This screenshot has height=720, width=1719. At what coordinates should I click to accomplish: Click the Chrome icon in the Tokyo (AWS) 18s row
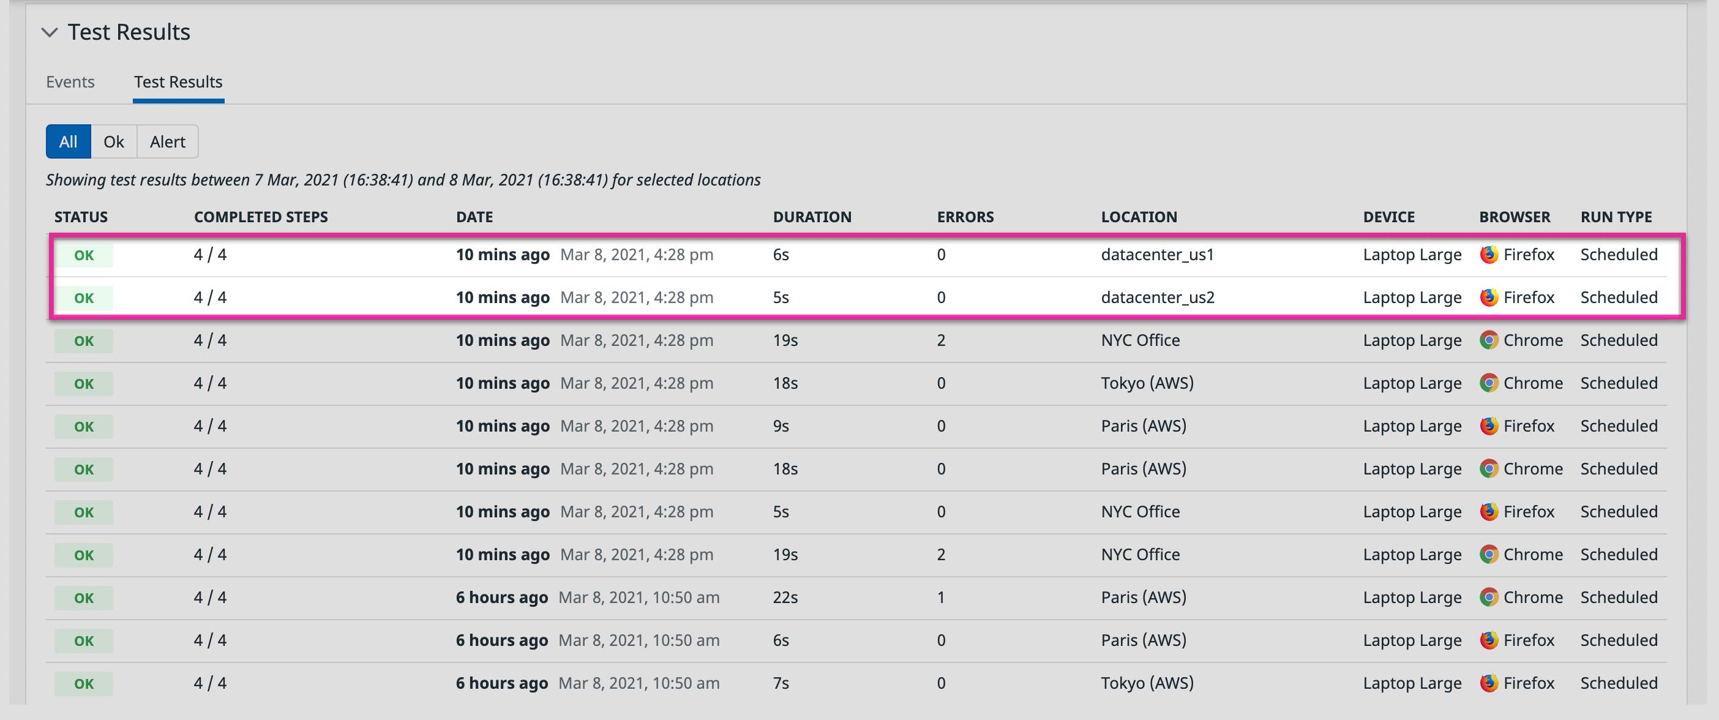[x=1491, y=383]
